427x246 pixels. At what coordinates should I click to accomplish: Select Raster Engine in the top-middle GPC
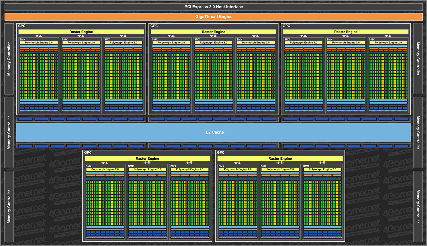pyautogui.click(x=213, y=32)
